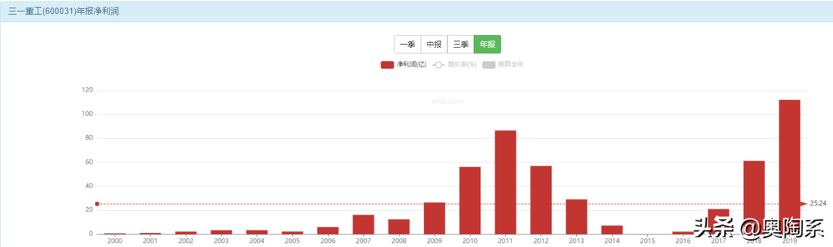Select the 一季 quarterly report tab
The width and height of the screenshot is (833, 247).
click(x=407, y=45)
